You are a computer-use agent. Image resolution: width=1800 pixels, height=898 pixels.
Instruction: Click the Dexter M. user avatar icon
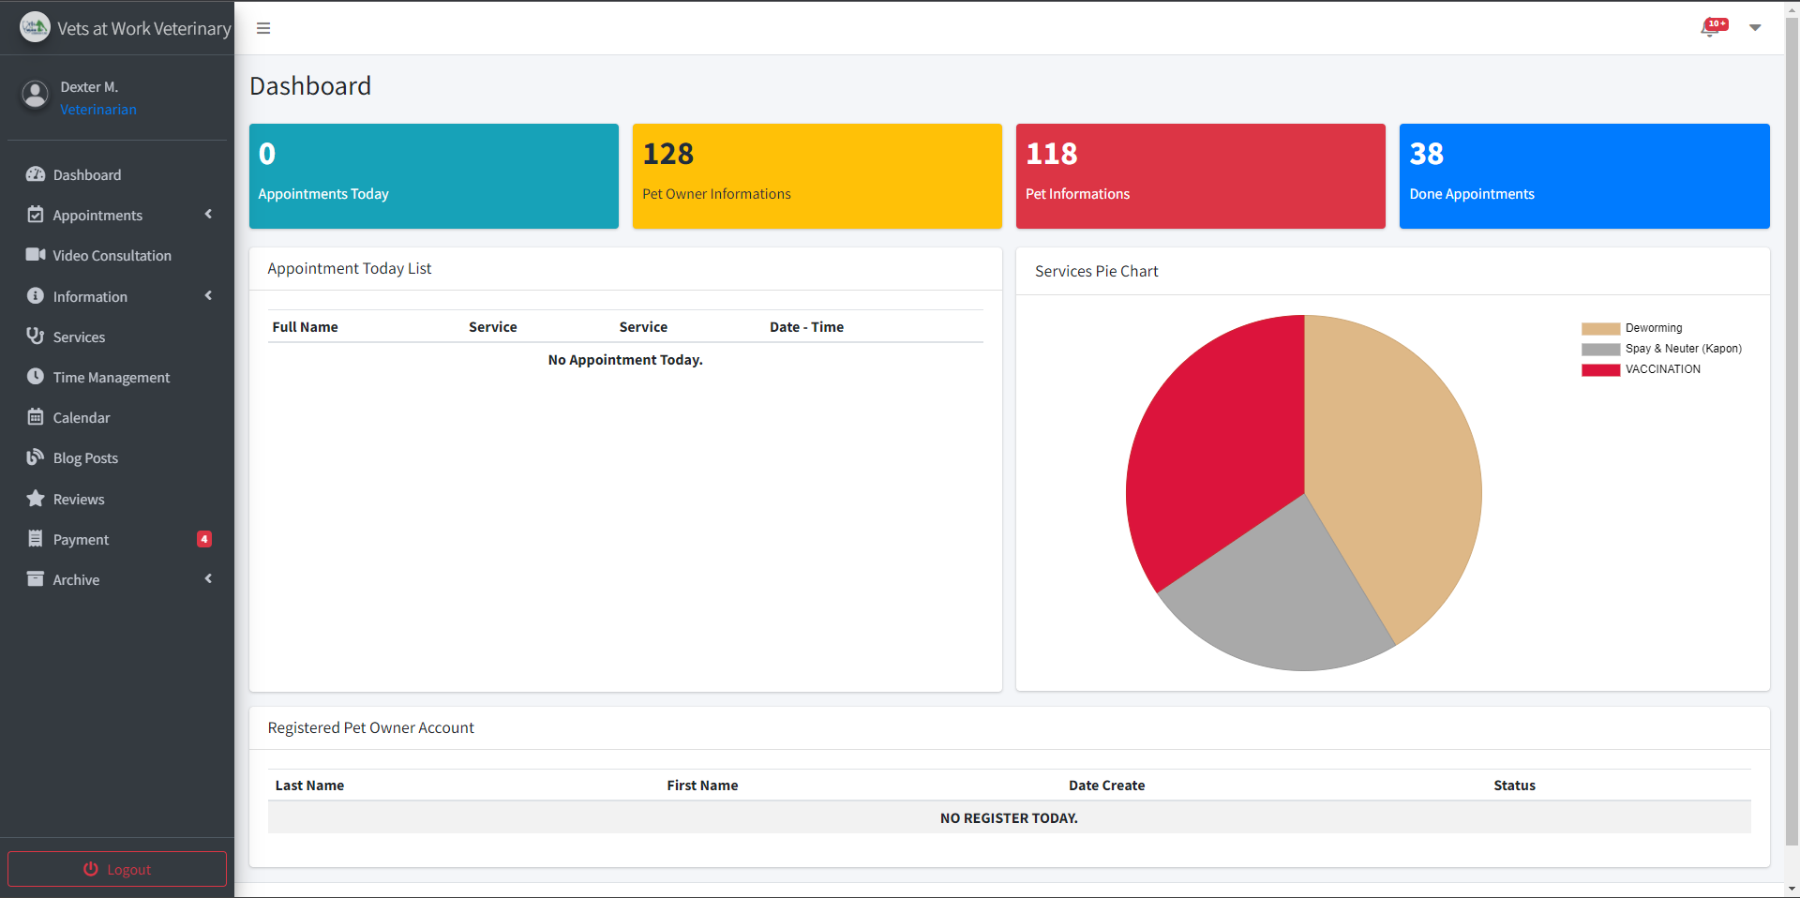[35, 94]
